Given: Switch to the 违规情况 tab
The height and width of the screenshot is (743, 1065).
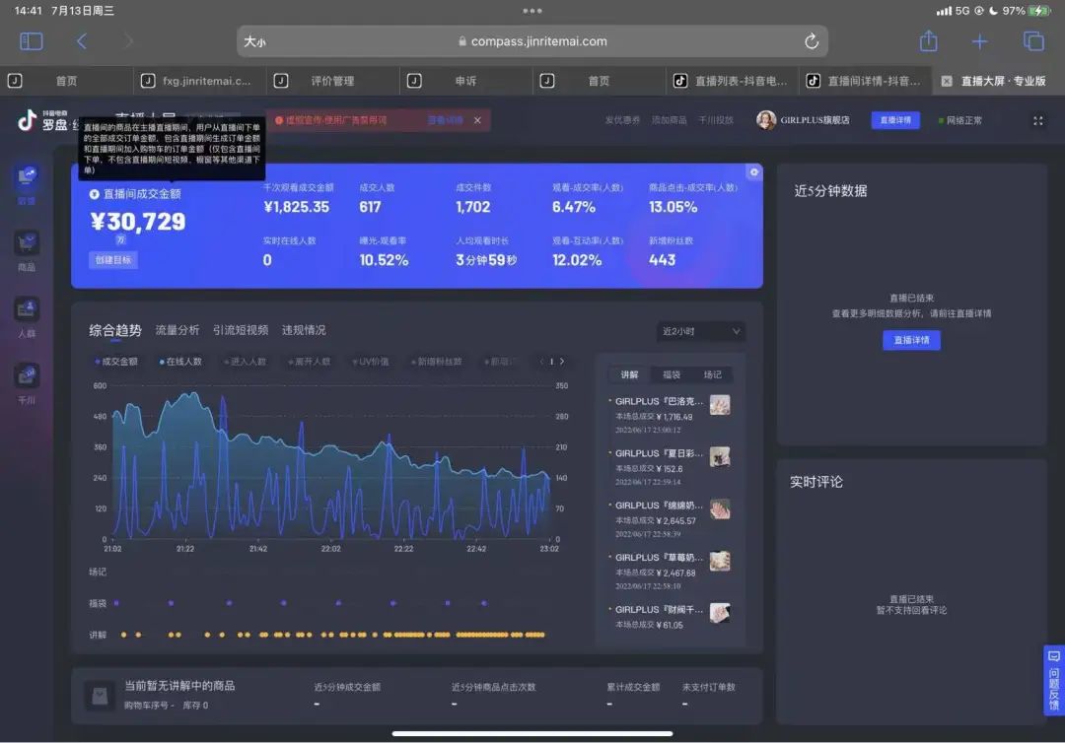Looking at the screenshot, I should click(x=304, y=330).
